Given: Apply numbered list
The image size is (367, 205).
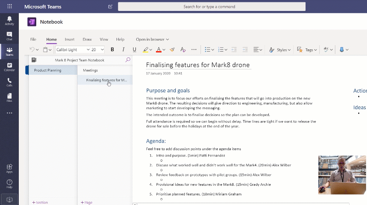Looking at the screenshot, I should point(221,49).
